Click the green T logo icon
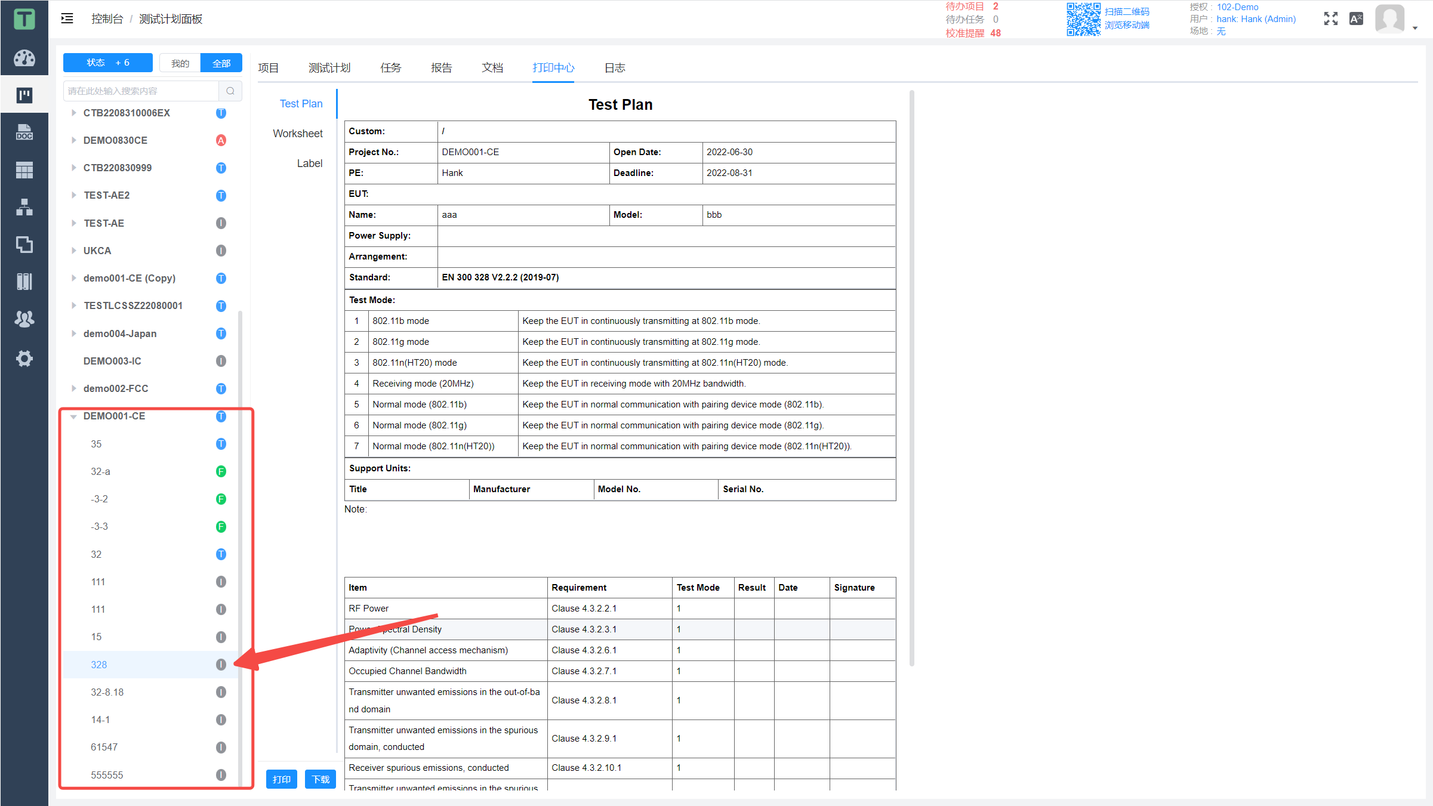The width and height of the screenshot is (1433, 806). point(24,19)
